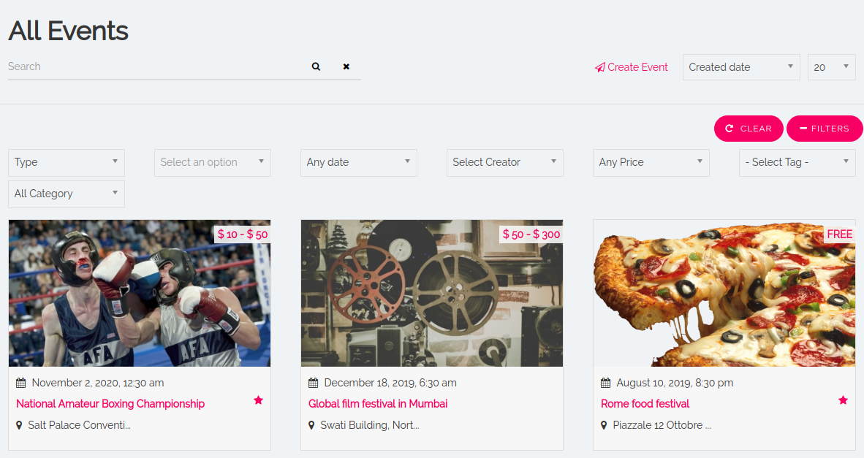Screen dimensions: 864x458
Task: Open the Created date sort dropdown
Action: [x=741, y=67]
